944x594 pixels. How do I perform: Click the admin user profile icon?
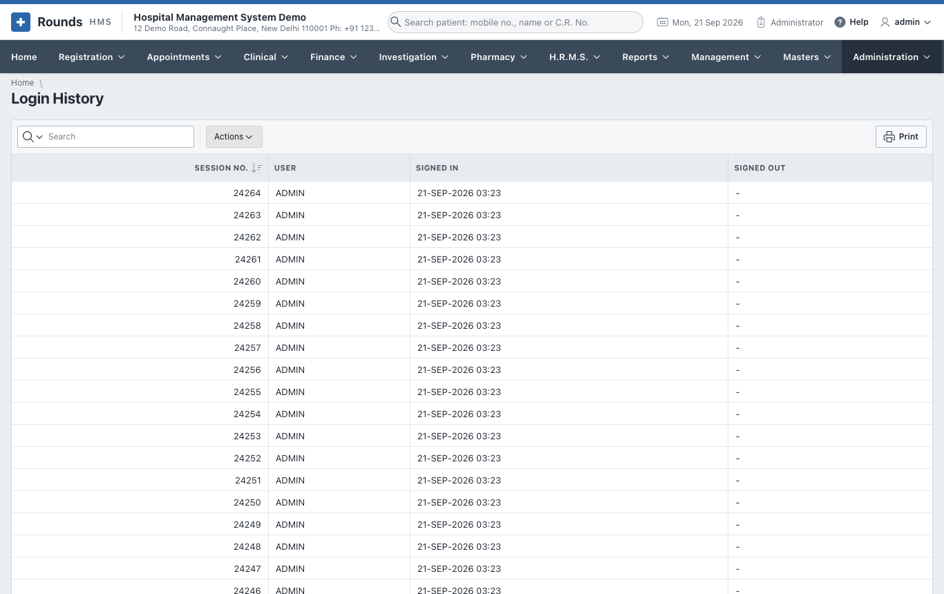tap(885, 22)
